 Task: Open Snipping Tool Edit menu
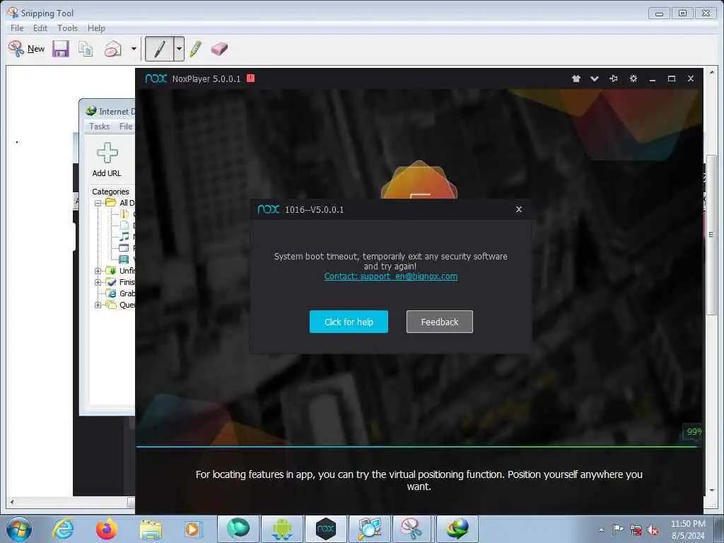40,28
